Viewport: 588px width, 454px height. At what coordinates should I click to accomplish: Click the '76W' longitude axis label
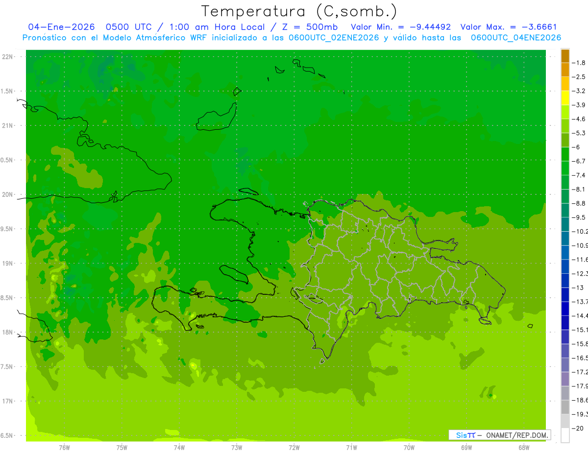pos(64,447)
